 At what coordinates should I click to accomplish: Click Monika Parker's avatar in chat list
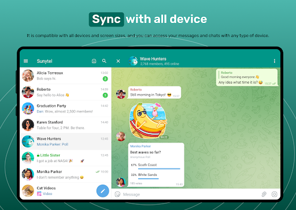click(x=28, y=174)
